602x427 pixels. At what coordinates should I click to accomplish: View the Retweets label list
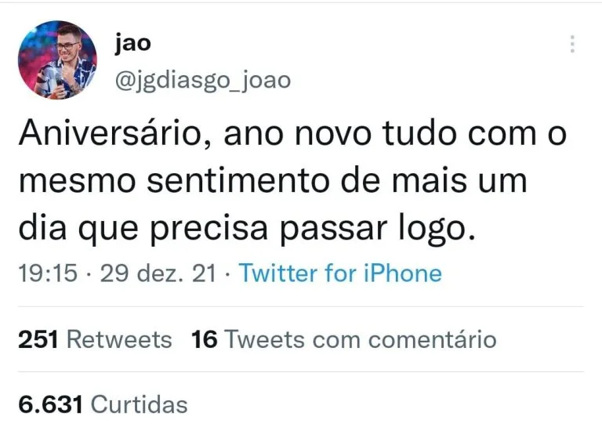tap(119, 340)
